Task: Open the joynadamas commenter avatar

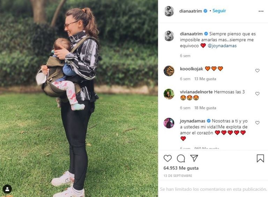Action: tap(169, 123)
